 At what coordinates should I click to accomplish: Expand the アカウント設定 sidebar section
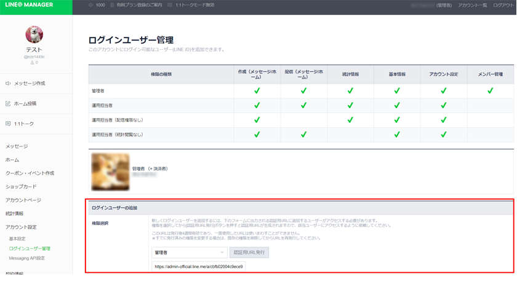tap(21, 227)
